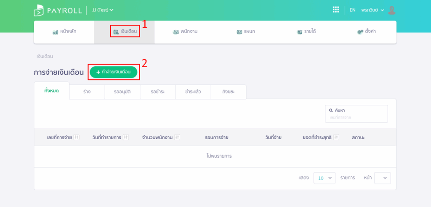This screenshot has height=207, width=431.
Task: Click the search magnifier icon
Action: point(331,110)
